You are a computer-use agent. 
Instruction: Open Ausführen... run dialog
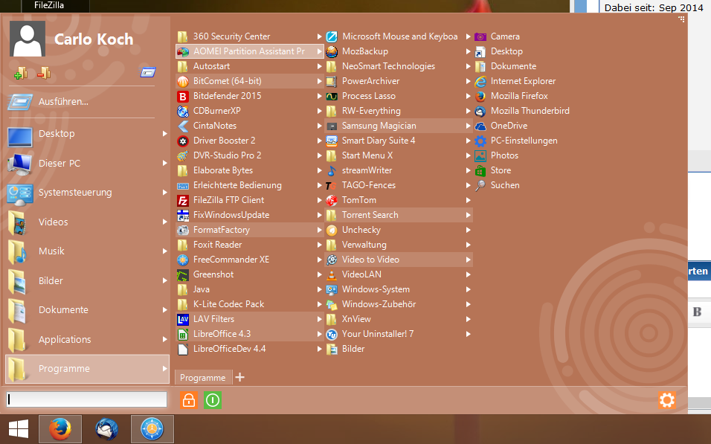[x=82, y=102]
